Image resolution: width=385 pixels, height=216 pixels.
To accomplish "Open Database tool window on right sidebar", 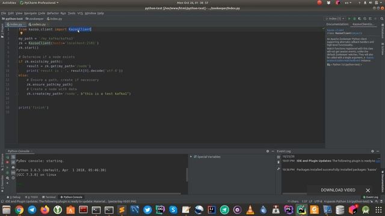I will pyautogui.click(x=383, y=31).
